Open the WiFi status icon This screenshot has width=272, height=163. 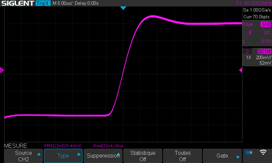[x=263, y=152]
